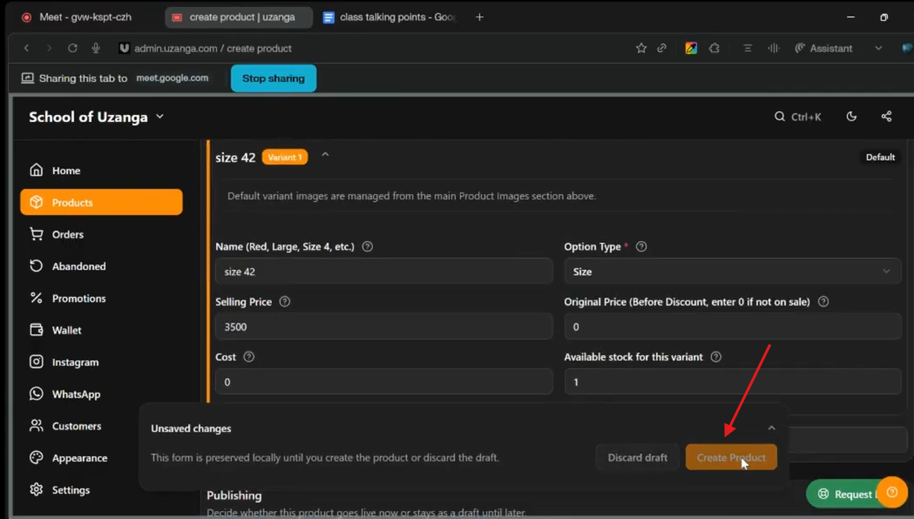The image size is (914, 519).
Task: Click the audio bars icon in toolbar
Action: 774,49
